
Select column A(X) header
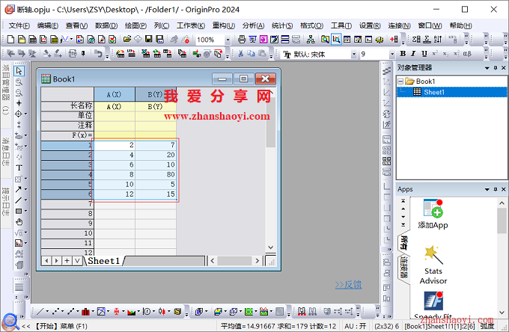(115, 94)
